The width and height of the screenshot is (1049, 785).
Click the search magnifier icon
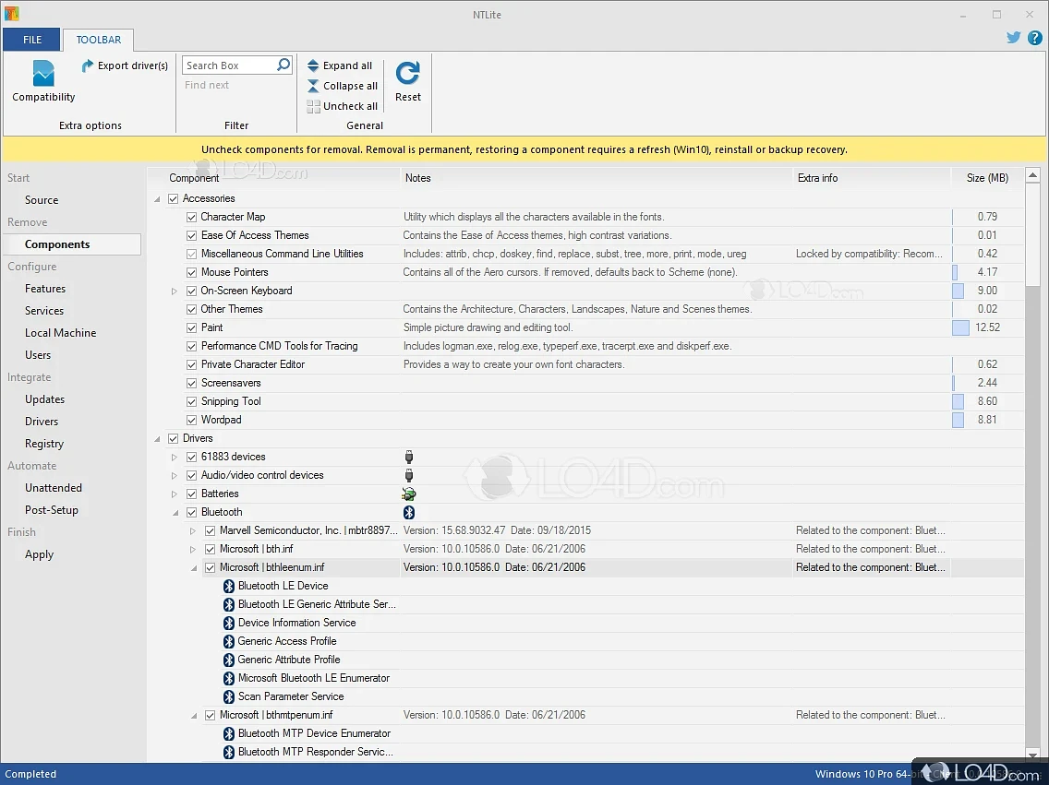(x=283, y=65)
